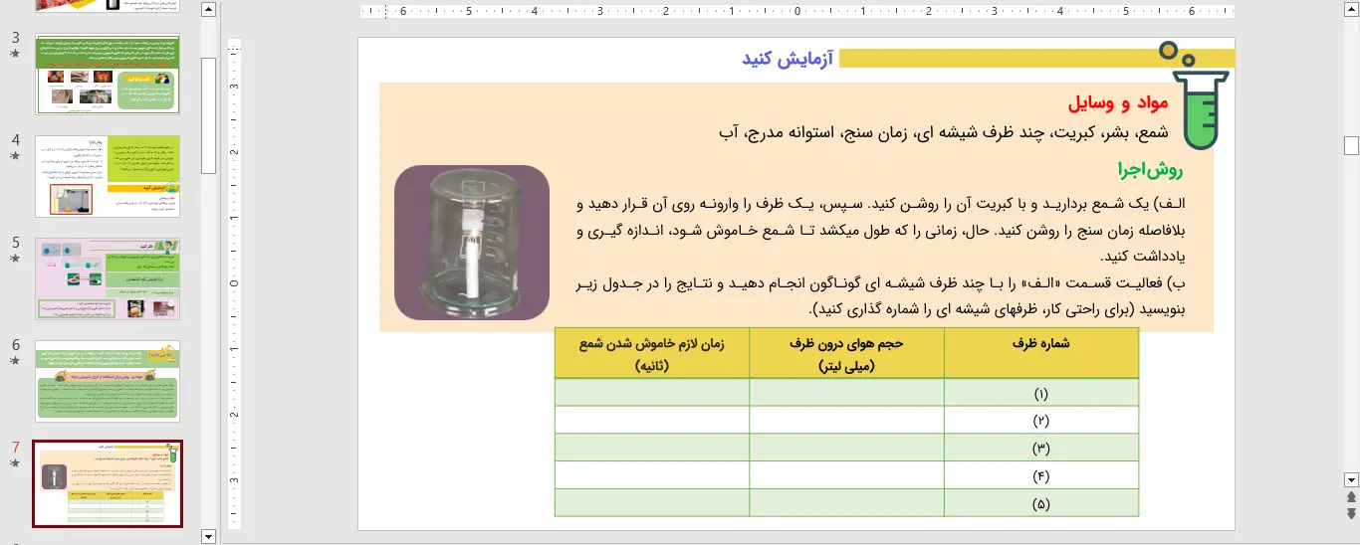Viewport: 1360px width, 545px height.
Task: Click the slide title 'آزمایش کنید'
Action: [x=789, y=58]
